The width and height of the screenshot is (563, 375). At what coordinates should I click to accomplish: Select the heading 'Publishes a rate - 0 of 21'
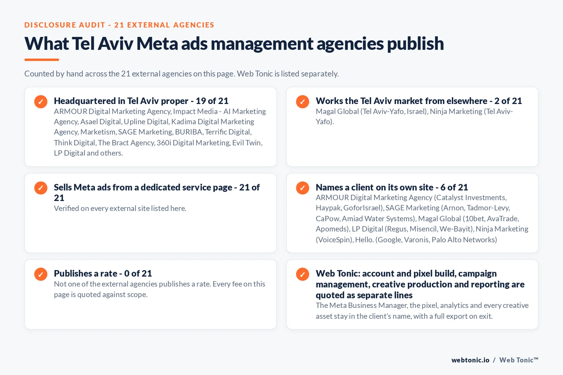pos(103,273)
